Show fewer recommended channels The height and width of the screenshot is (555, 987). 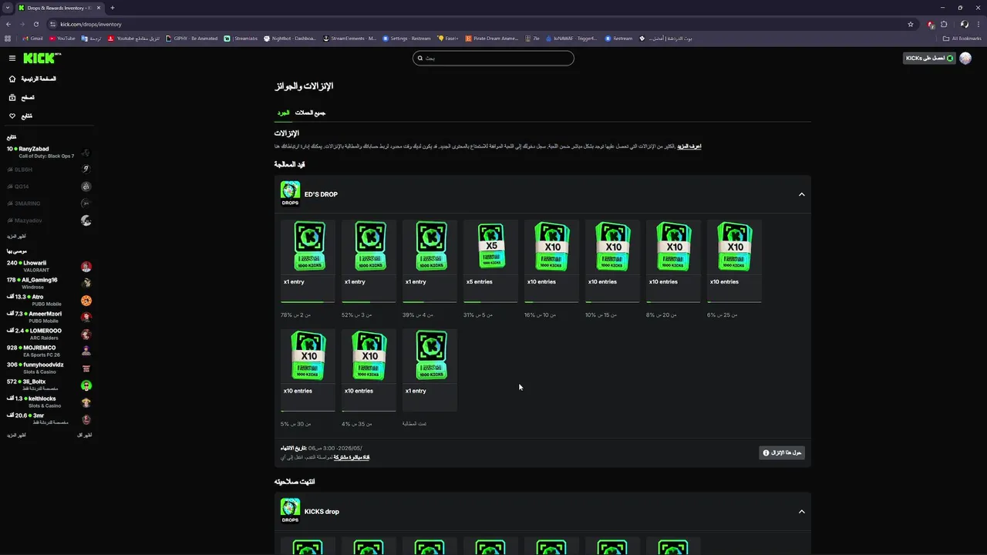point(84,436)
